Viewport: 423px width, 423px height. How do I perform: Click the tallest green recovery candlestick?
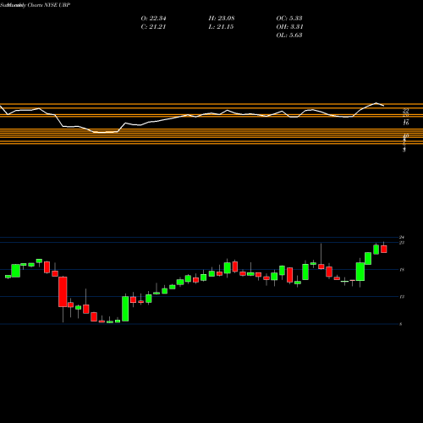(x=125, y=309)
